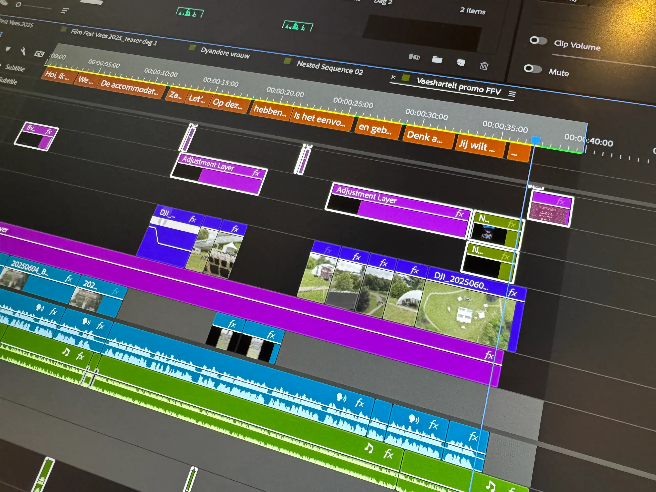Click the fx badge on the longer Adjustment Layer
The width and height of the screenshot is (656, 492).
459,213
